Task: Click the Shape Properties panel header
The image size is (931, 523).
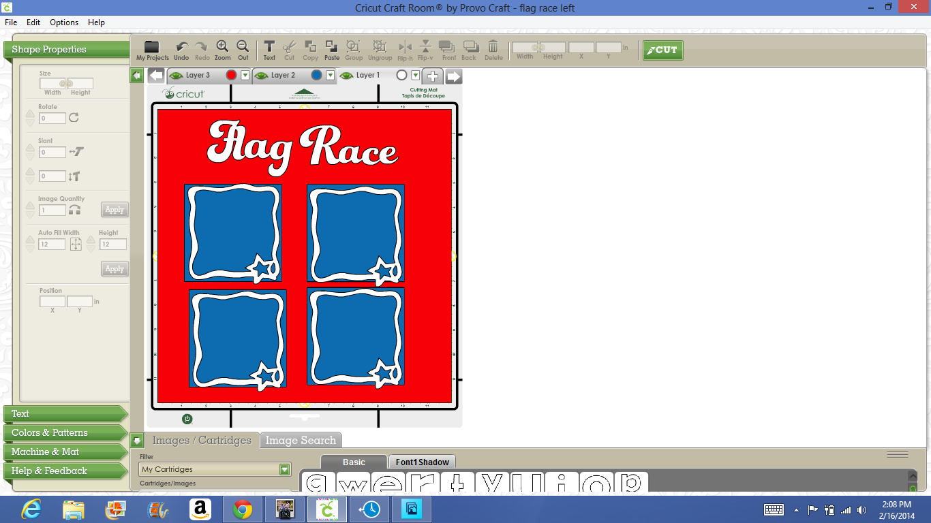Action: coord(66,50)
